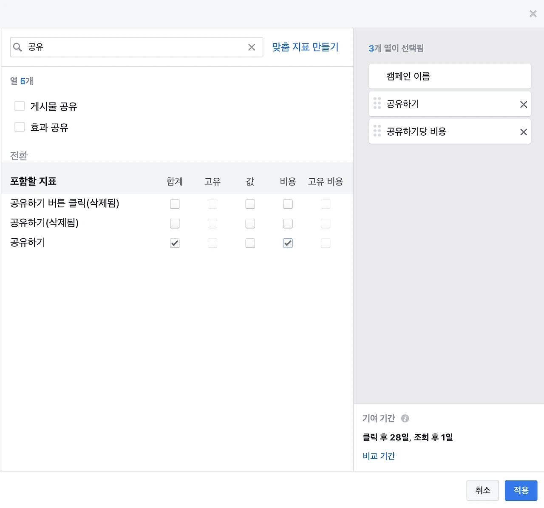
Task: Click the 공유하기(삭제됨) row label
Action: point(45,223)
